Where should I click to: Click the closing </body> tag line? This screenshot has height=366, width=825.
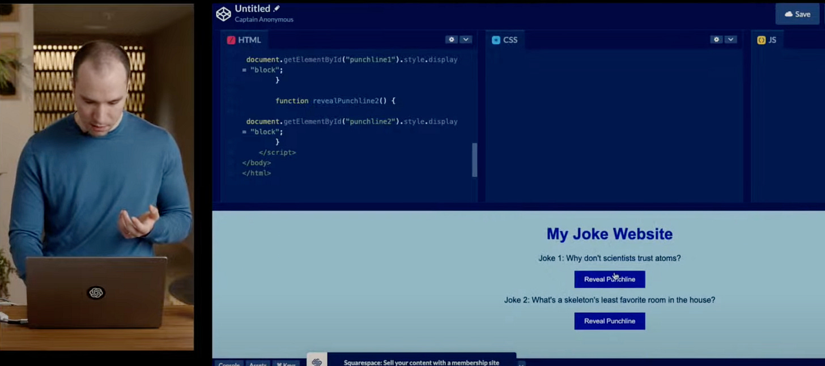tap(256, 163)
